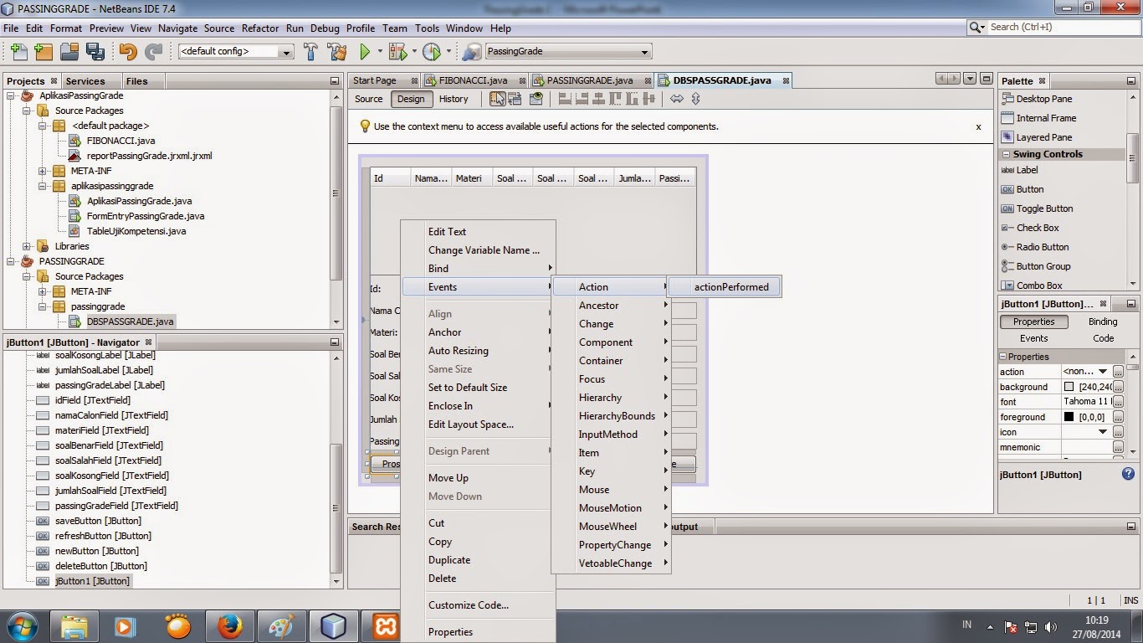The image size is (1143, 643).
Task: Click the foreground color swatch
Action: tap(1069, 417)
